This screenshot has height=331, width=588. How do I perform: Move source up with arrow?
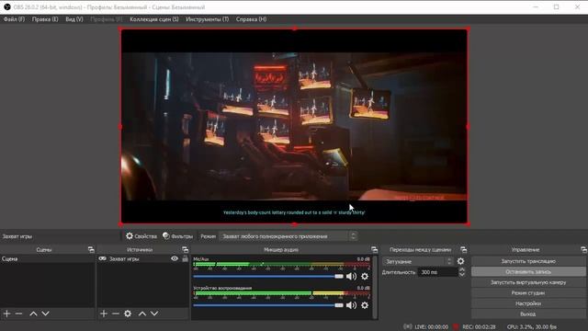coord(142,314)
